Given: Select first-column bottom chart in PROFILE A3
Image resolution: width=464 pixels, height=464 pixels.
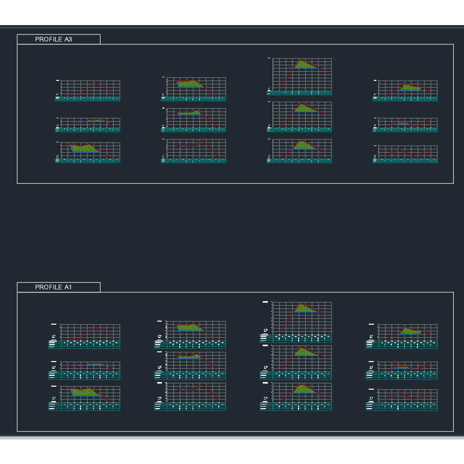Looking at the screenshot, I should (x=90, y=151).
